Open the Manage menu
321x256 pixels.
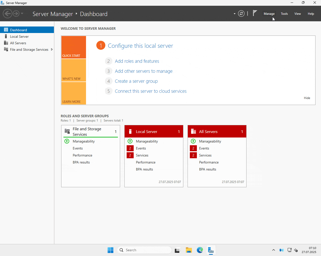point(269,14)
